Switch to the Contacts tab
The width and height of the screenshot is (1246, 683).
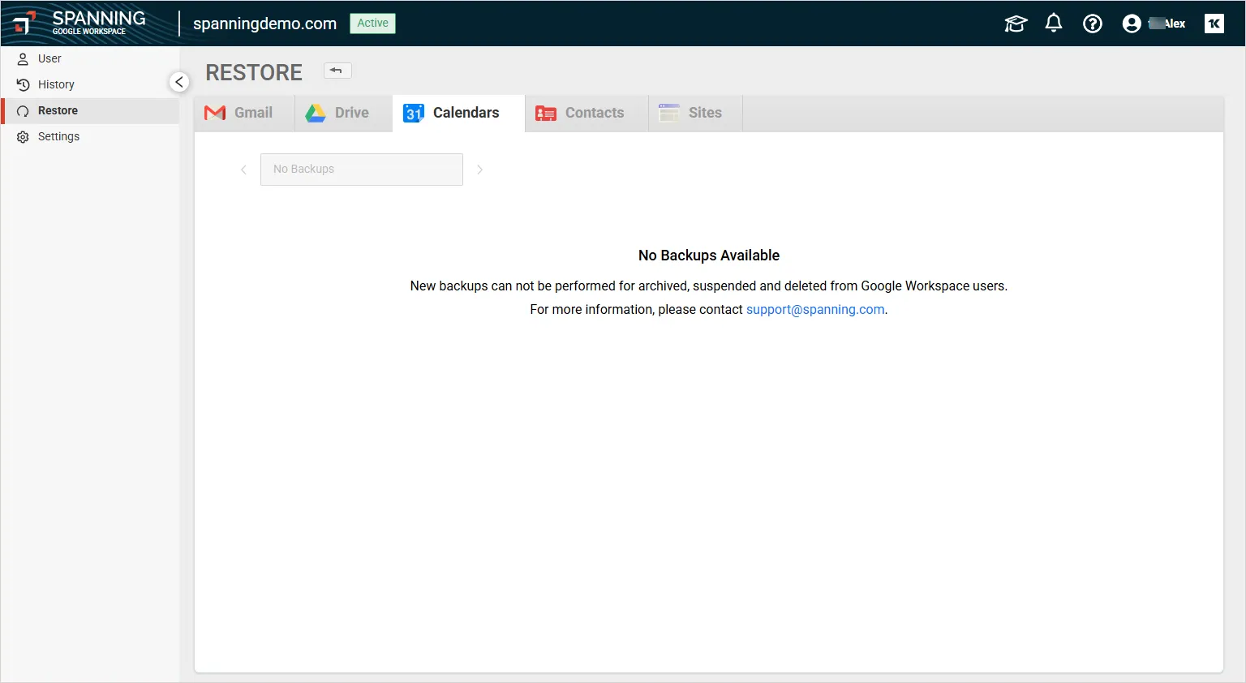point(581,113)
